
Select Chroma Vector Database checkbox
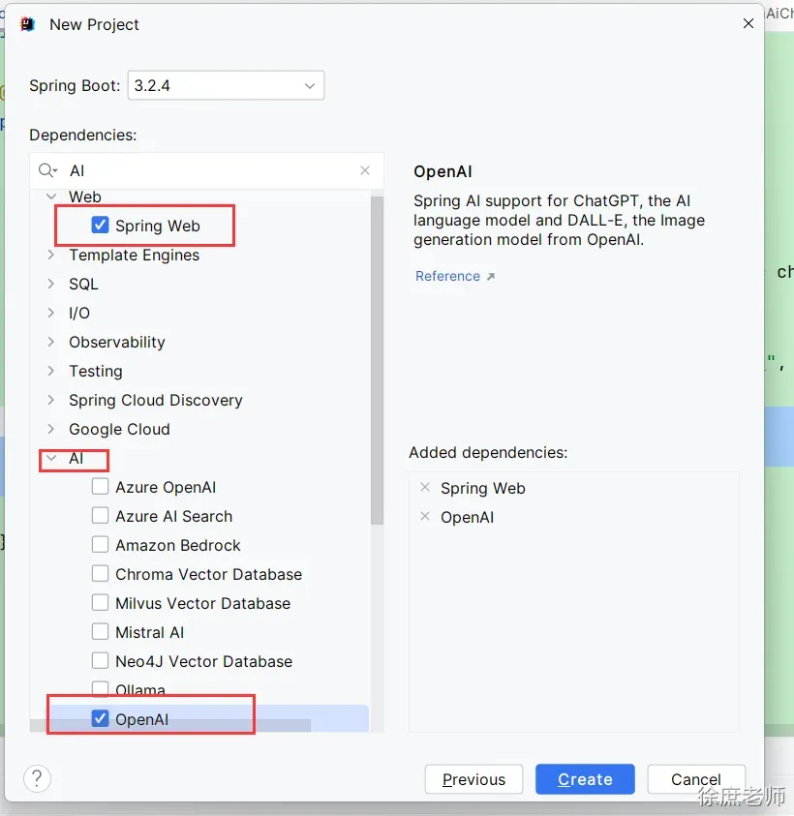pos(100,573)
